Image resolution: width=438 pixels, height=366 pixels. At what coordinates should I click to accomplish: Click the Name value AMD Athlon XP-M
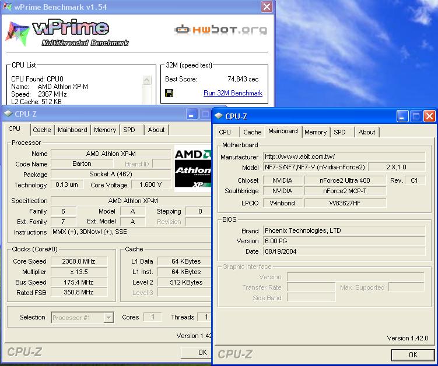click(x=111, y=154)
